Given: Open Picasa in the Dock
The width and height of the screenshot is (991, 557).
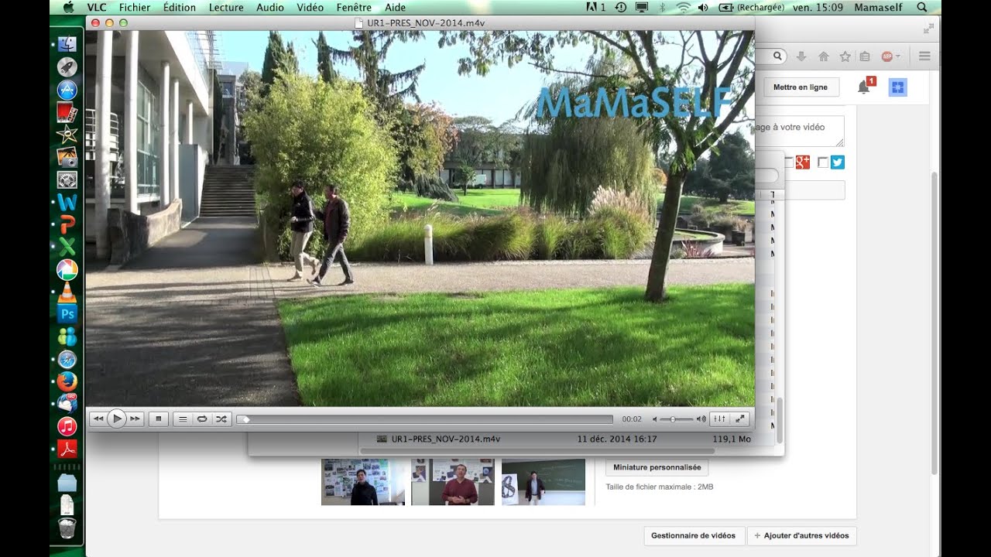Looking at the screenshot, I should [67, 269].
